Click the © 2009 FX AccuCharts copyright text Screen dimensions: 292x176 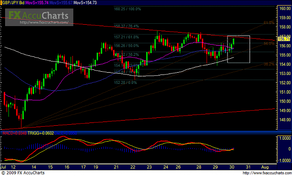pyautogui.click(x=23, y=173)
